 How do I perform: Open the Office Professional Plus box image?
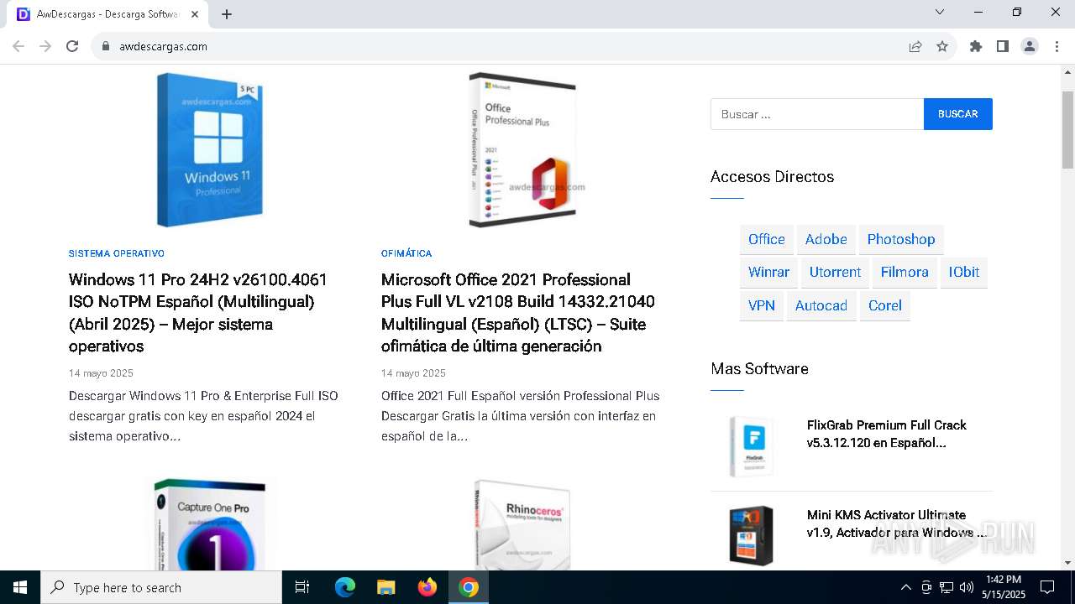pyautogui.click(x=522, y=150)
